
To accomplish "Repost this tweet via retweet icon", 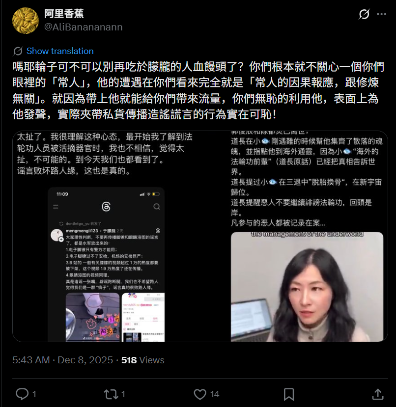I will coord(111,394).
